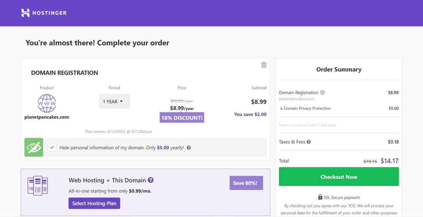Click the www globe domain icon
The width and height of the screenshot is (423, 217).
[x=47, y=103]
